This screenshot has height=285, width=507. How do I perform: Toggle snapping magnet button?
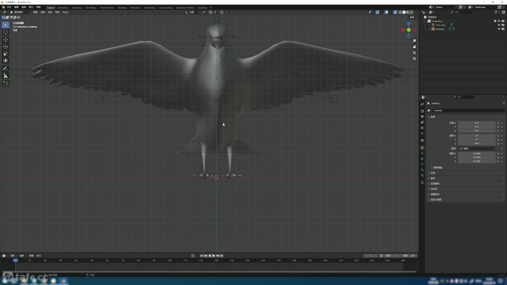click(210, 12)
